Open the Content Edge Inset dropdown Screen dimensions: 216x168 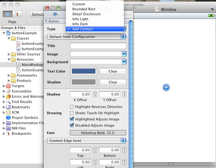click(x=86, y=141)
